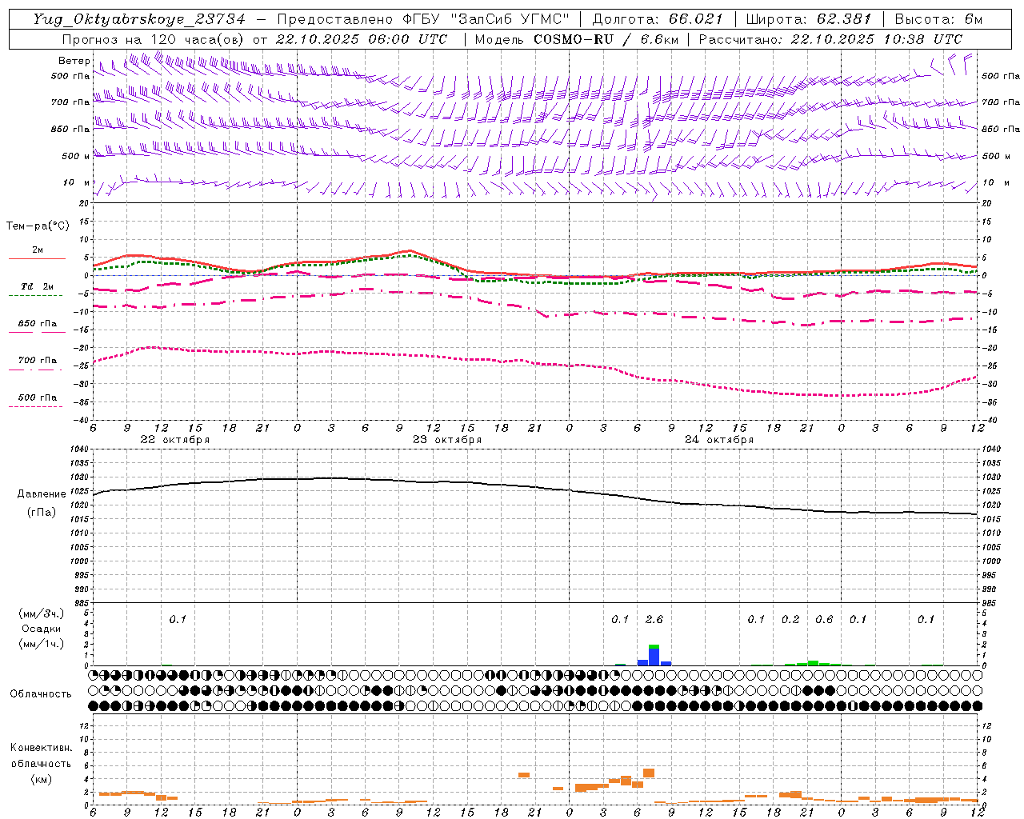The width and height of the screenshot is (1024, 819).
Task: Click the (гПа) pressure unit label
Action: tap(42, 513)
